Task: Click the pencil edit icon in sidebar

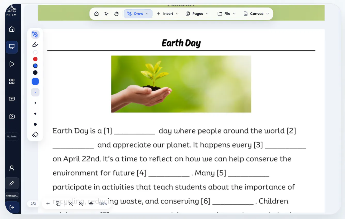Action: 12,183
